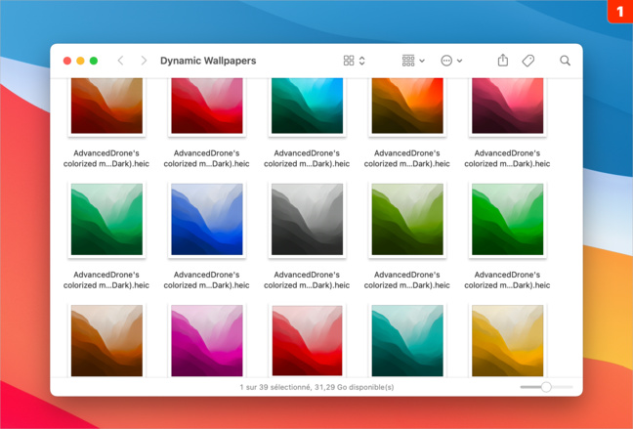Click the file name under olive green wallpaper
Image resolution: width=633 pixels, height=429 pixels.
pyautogui.click(x=406, y=280)
